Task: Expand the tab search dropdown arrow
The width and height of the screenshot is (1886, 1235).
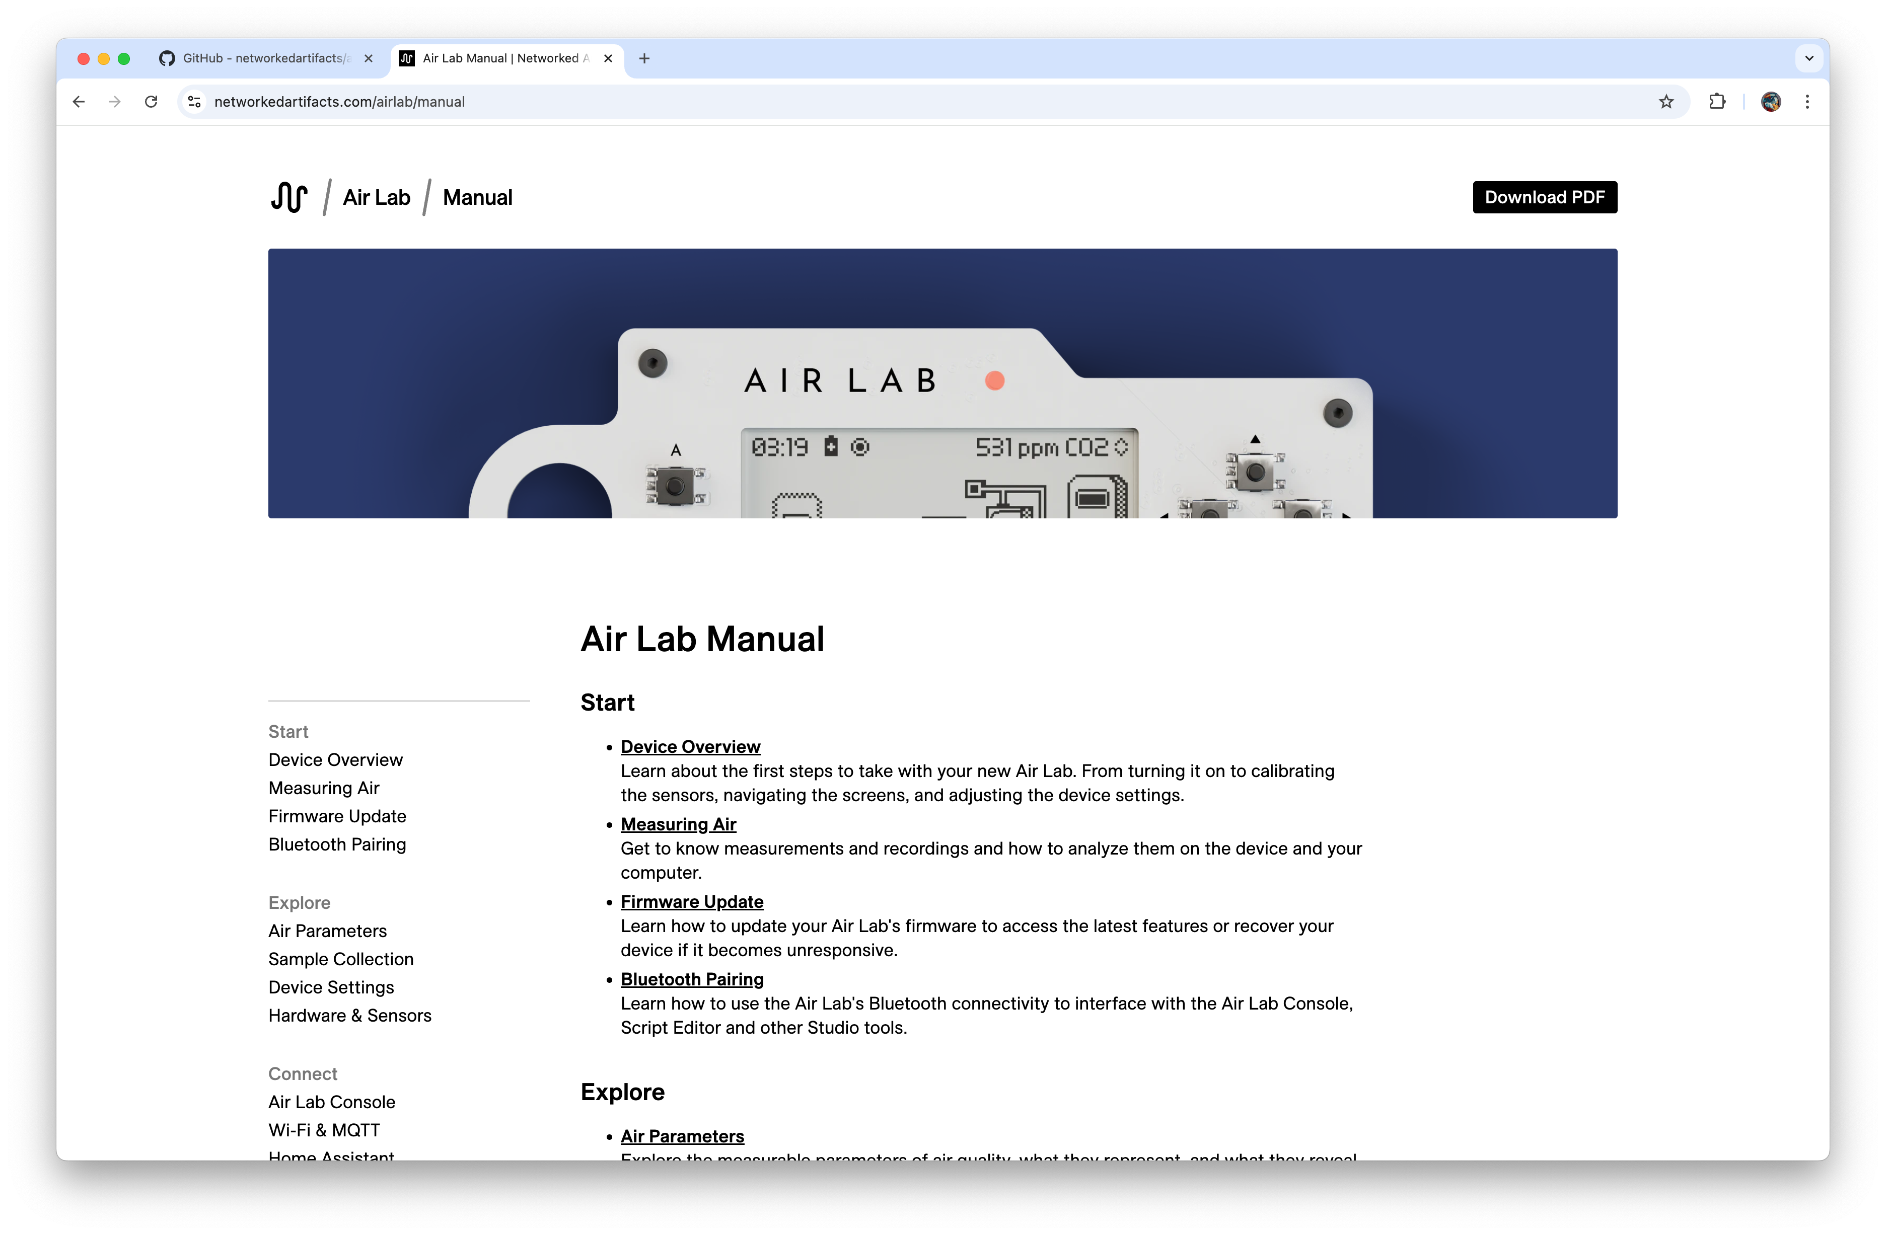Action: (x=1808, y=58)
